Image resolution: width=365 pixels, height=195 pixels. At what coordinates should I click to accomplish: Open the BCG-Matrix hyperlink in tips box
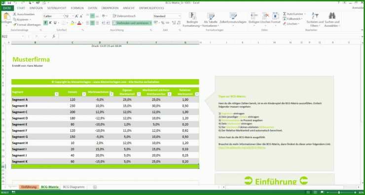tap(242, 148)
